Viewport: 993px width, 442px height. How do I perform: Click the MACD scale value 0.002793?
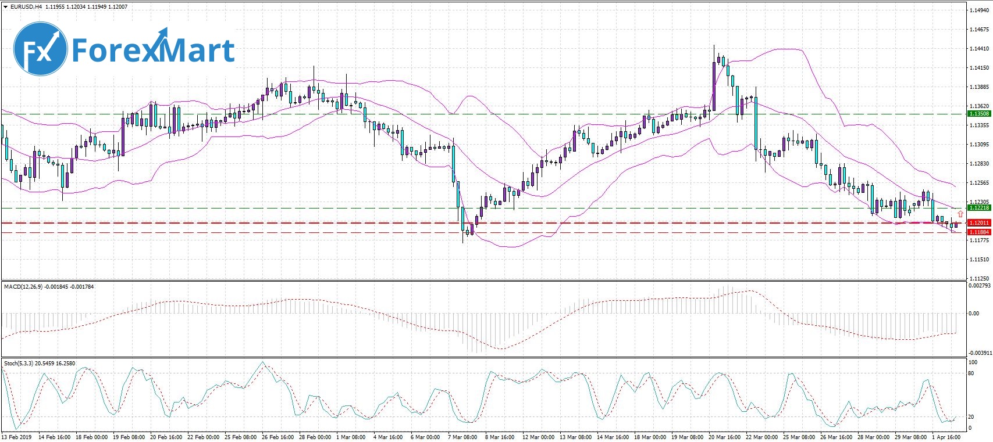pos(979,286)
